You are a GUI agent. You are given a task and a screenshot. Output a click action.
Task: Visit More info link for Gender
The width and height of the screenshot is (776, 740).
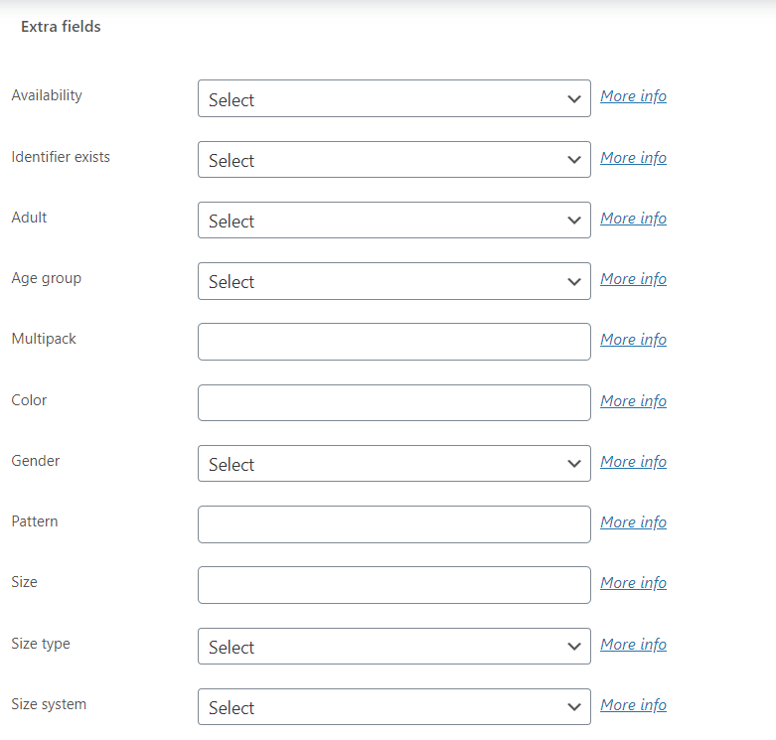coord(634,462)
